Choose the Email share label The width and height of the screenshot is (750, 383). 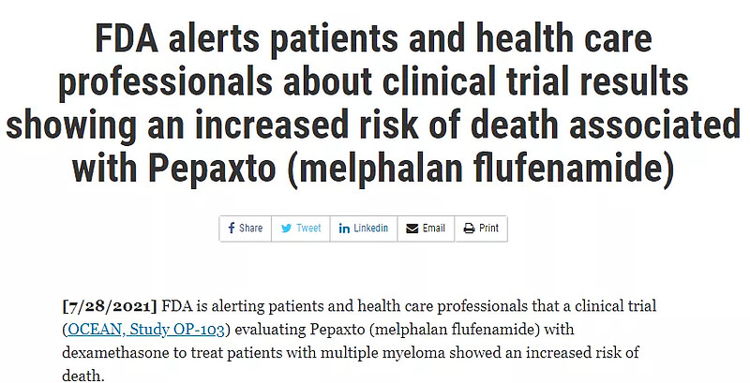434,228
